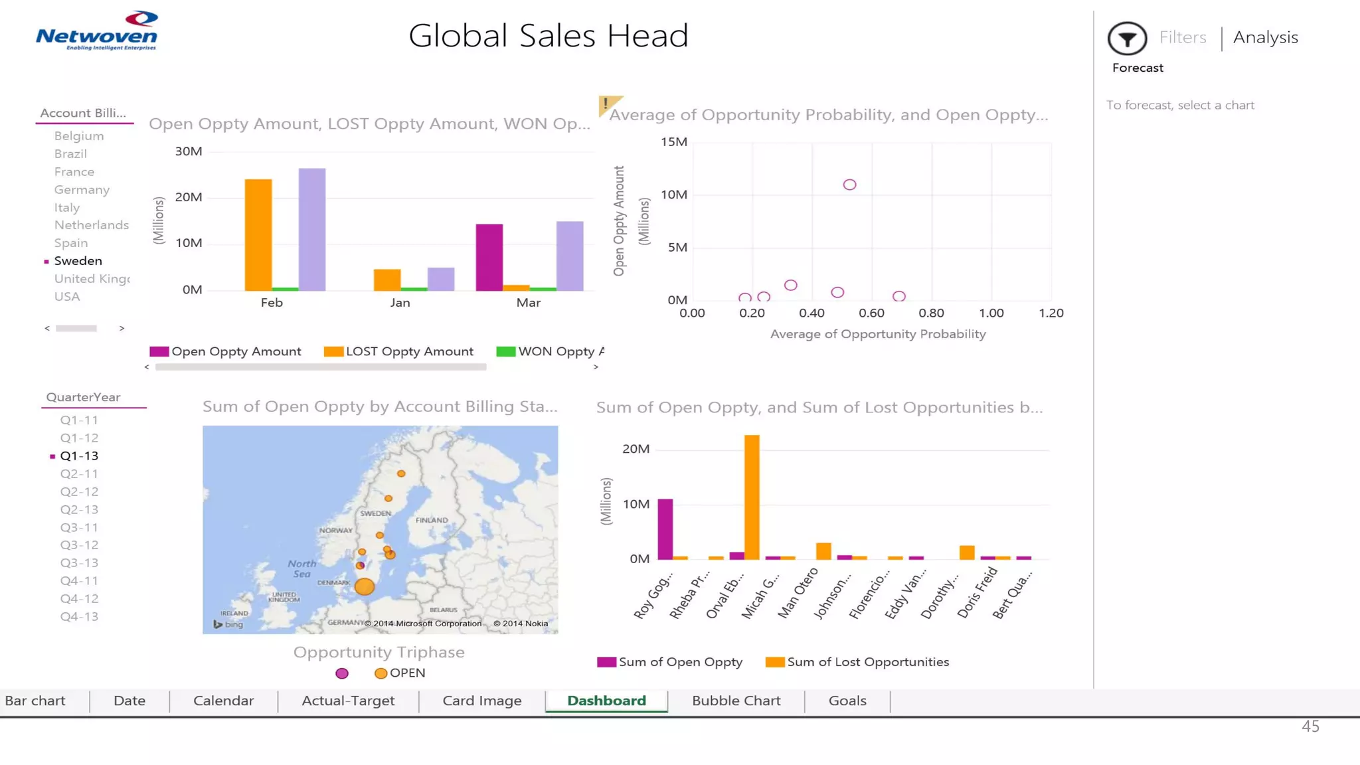The image size is (1360, 765).
Task: Select Q1-13 in QuarterYear slicer
Action: click(79, 456)
